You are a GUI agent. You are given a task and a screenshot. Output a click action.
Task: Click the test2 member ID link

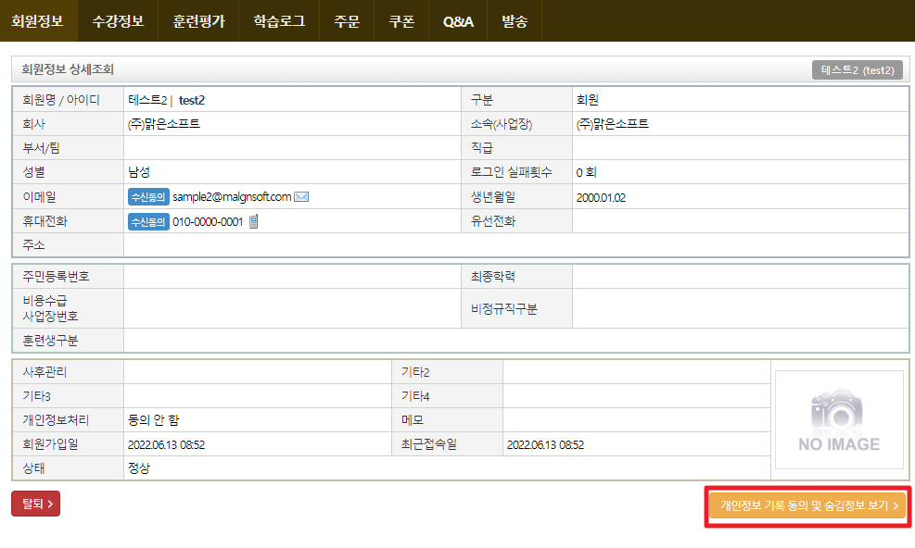tap(191, 100)
